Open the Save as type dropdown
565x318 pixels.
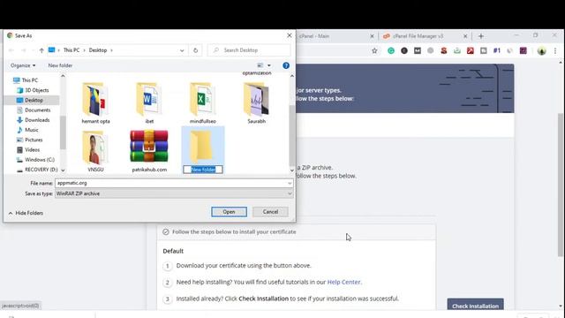(174, 193)
